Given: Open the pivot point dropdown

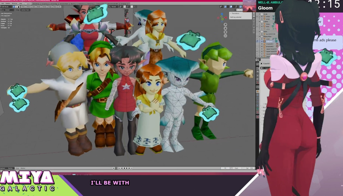Looking at the screenshot, I should point(121,7).
